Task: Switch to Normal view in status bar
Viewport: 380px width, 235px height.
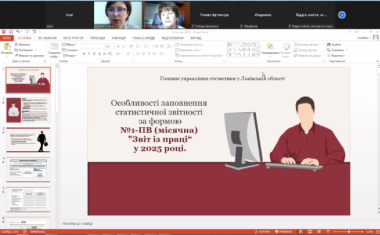Action: pos(301,231)
